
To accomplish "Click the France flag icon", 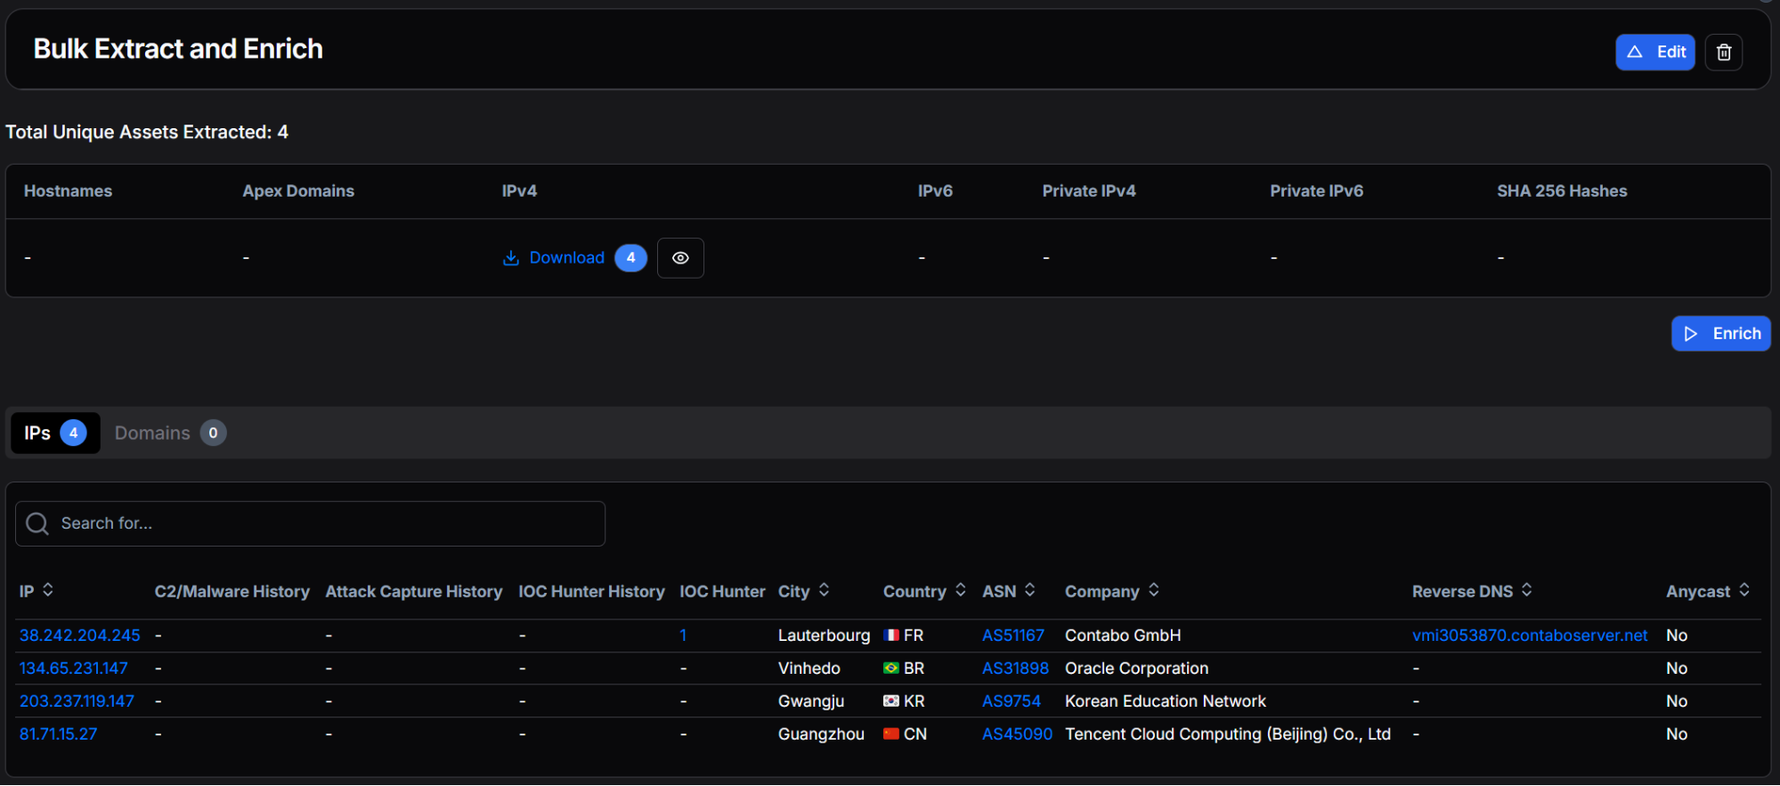I will (890, 636).
